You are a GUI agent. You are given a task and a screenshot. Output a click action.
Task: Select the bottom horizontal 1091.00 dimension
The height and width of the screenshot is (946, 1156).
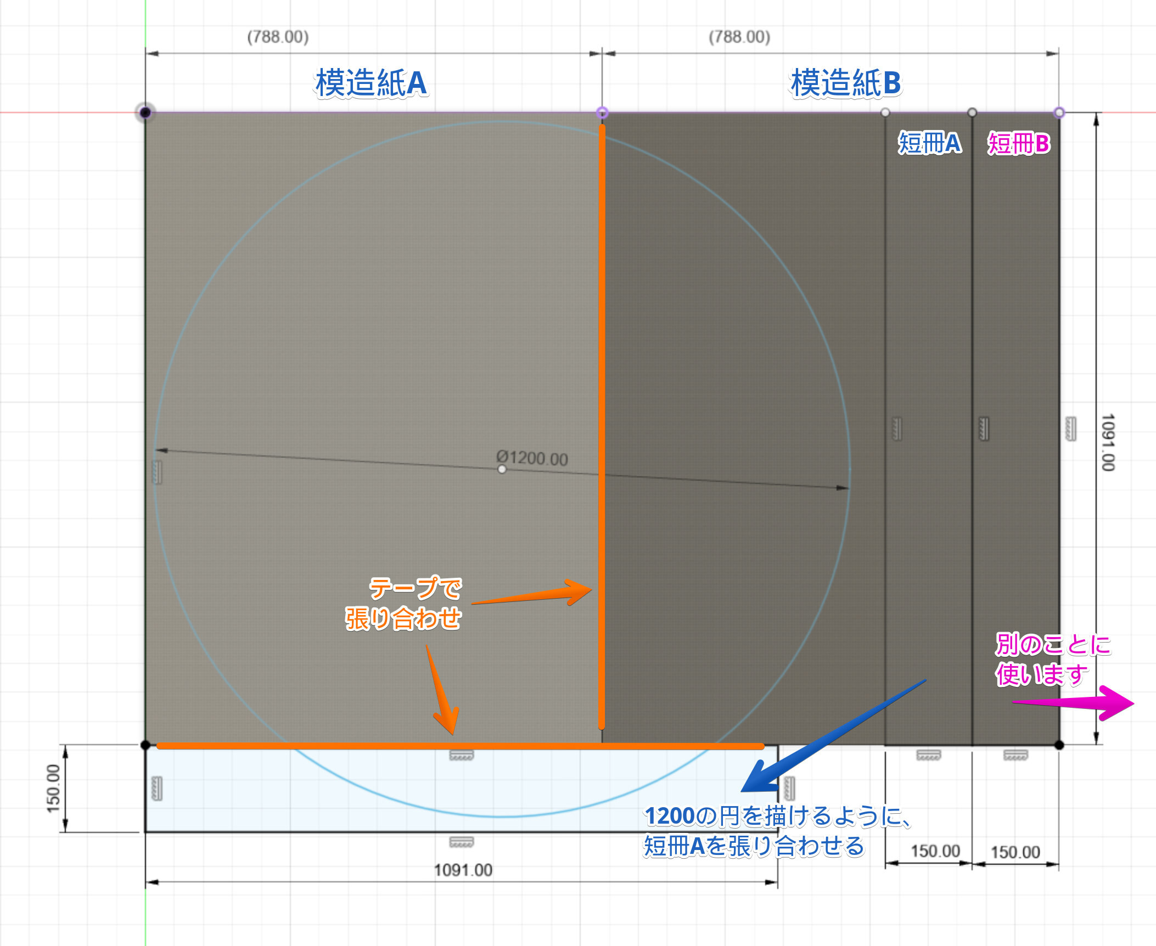click(x=463, y=870)
